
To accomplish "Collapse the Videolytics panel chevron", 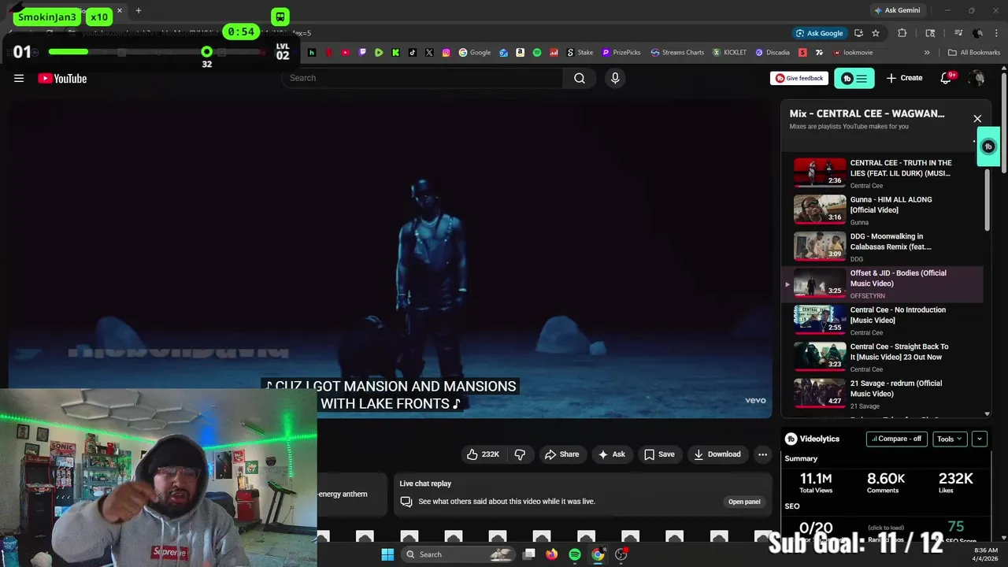I will pos(980,439).
